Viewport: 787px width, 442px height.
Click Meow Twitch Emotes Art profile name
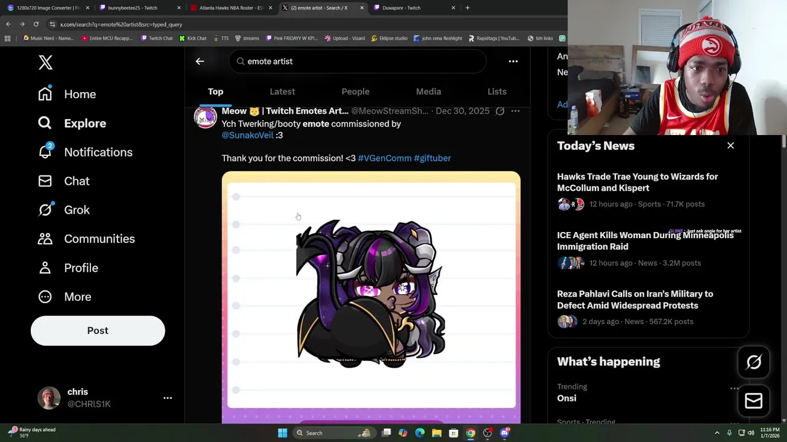click(285, 111)
